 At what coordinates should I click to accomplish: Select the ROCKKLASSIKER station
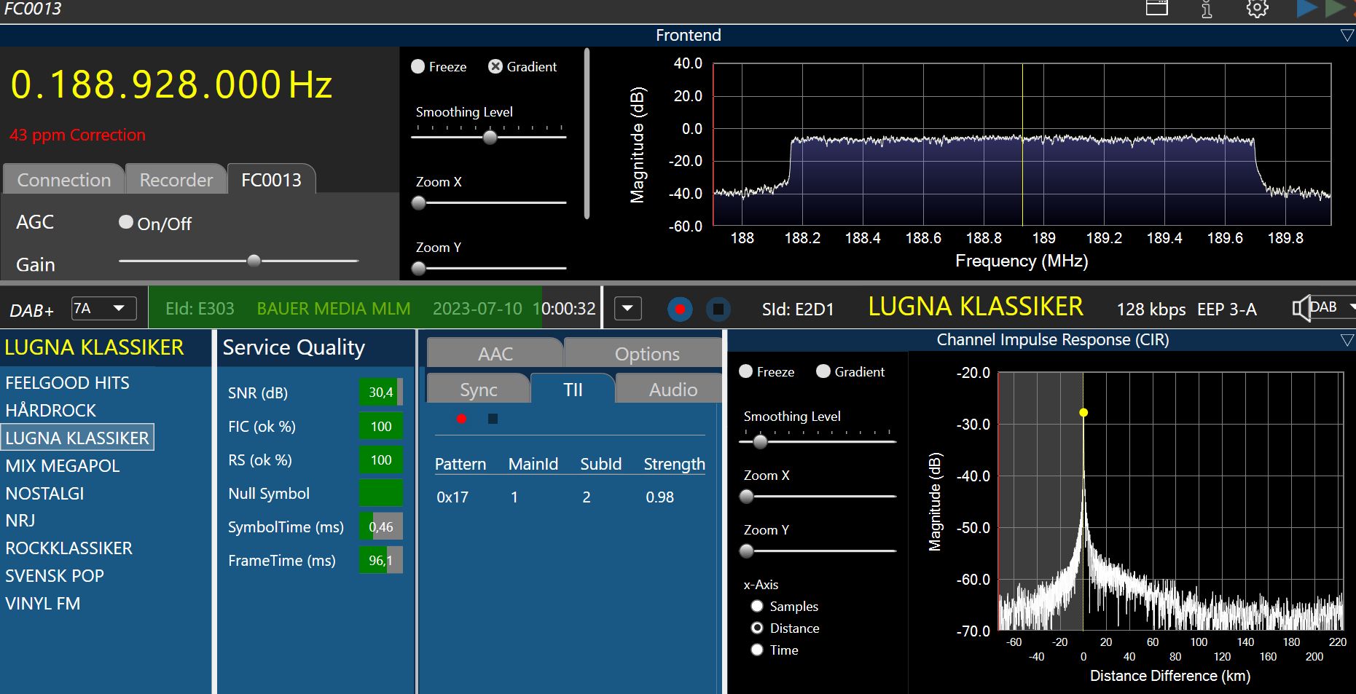[69, 548]
